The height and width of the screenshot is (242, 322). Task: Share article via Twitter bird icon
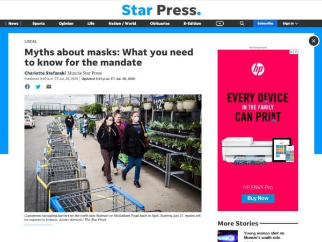[38, 87]
